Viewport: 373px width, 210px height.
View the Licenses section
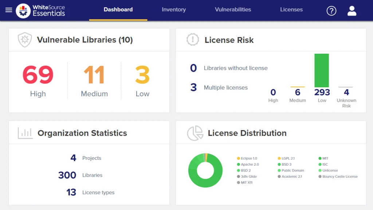point(291,10)
